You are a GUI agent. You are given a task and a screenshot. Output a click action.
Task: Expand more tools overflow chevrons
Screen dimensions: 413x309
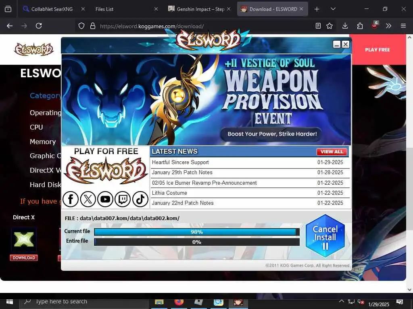(x=388, y=26)
